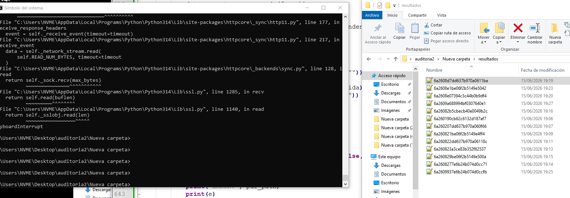The image size is (570, 198).
Task: Click the Este equipo computer icon
Action: pos(374,157)
